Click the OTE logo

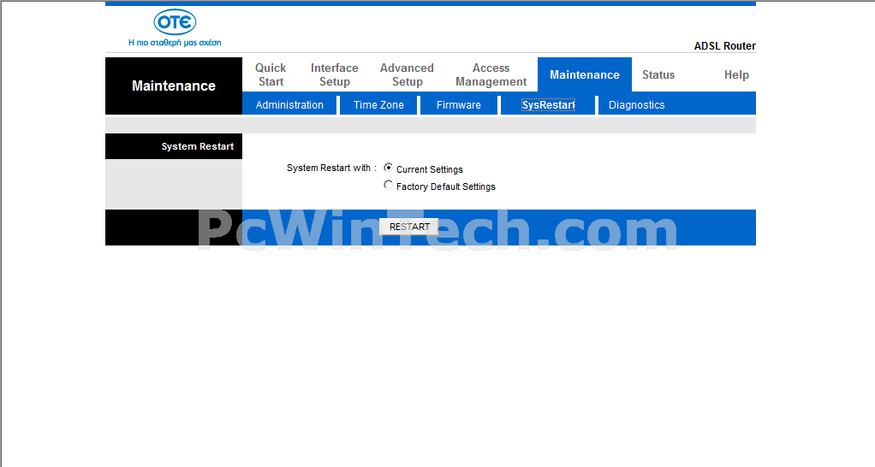point(175,21)
